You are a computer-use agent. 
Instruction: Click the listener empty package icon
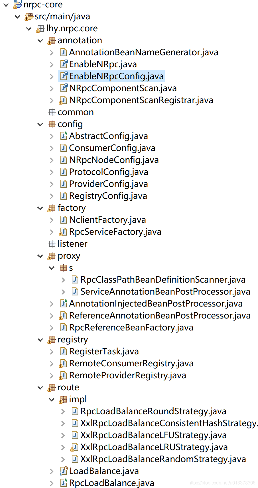[52, 244]
